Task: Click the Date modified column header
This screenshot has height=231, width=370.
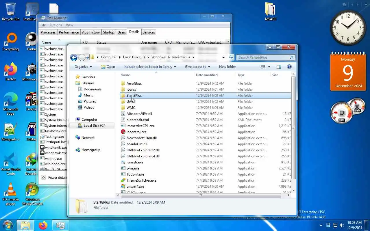Action: point(215,75)
